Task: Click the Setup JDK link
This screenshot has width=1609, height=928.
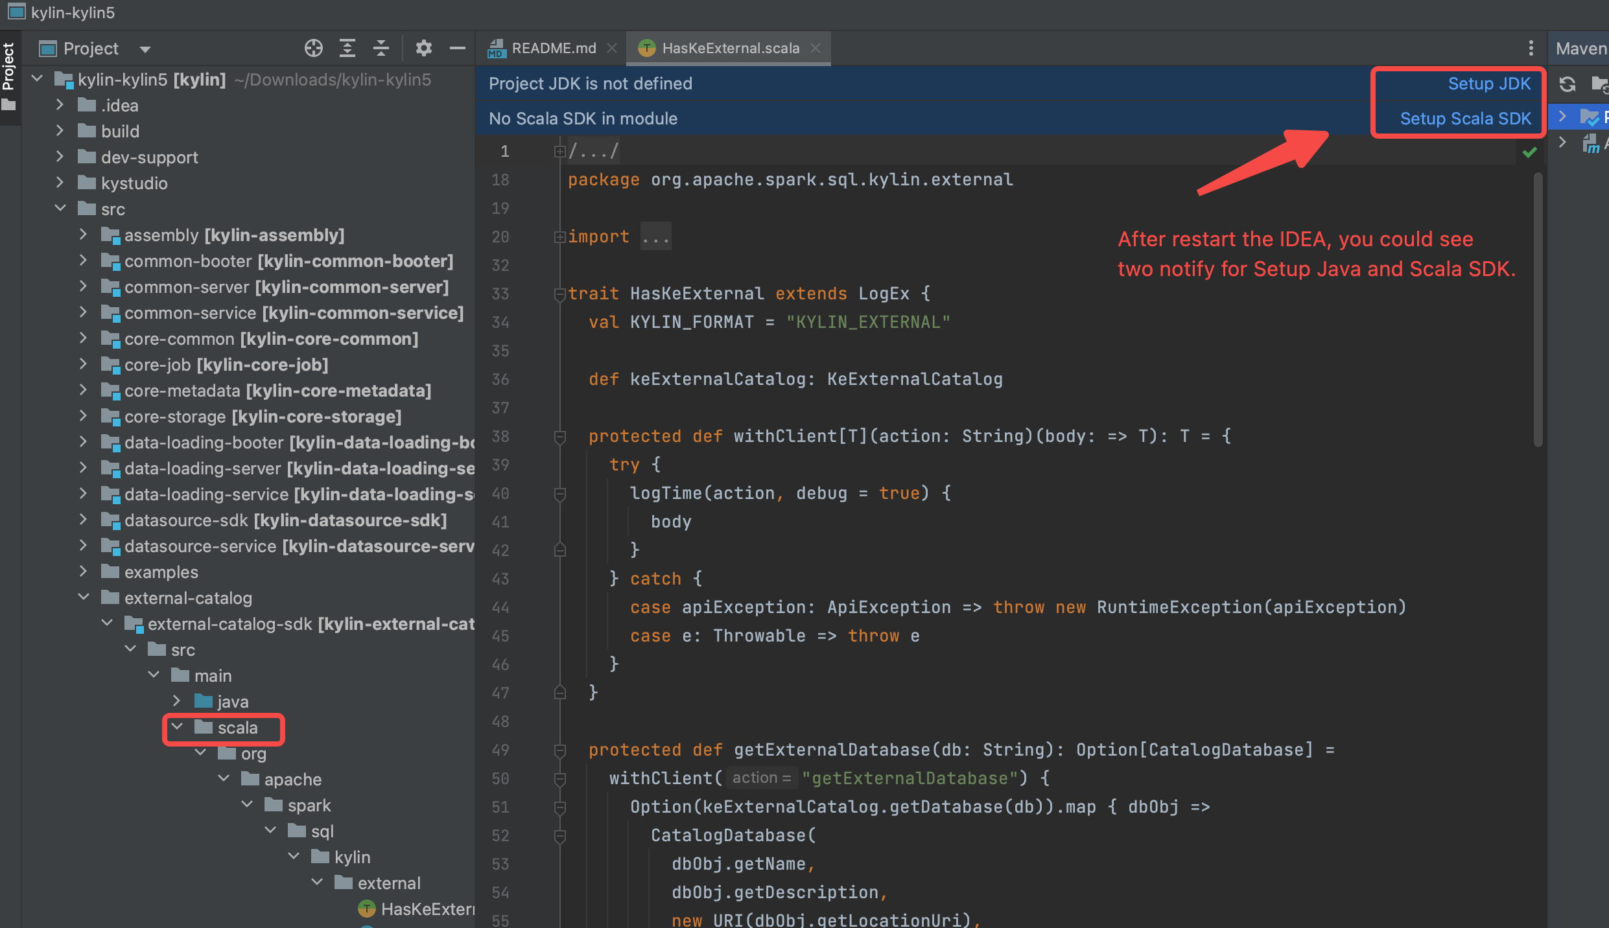Action: [1489, 84]
